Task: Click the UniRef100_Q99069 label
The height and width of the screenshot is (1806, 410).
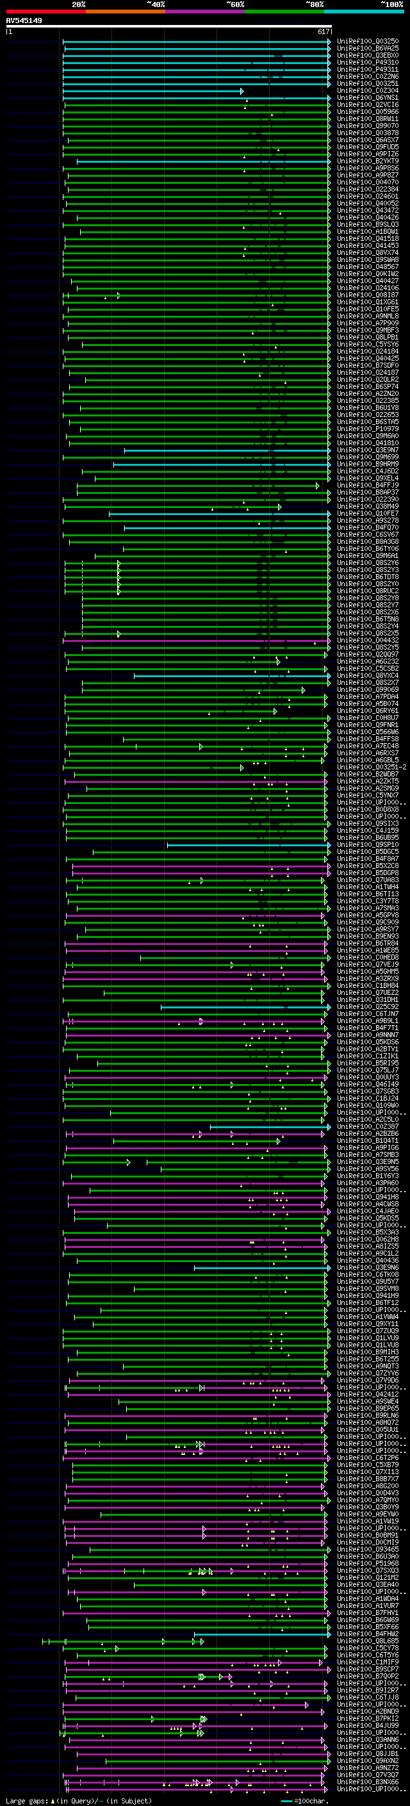Action: point(368,689)
